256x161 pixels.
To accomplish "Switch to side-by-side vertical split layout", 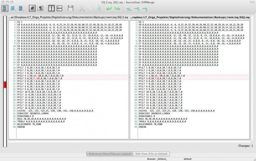I will click(x=51, y=8).
